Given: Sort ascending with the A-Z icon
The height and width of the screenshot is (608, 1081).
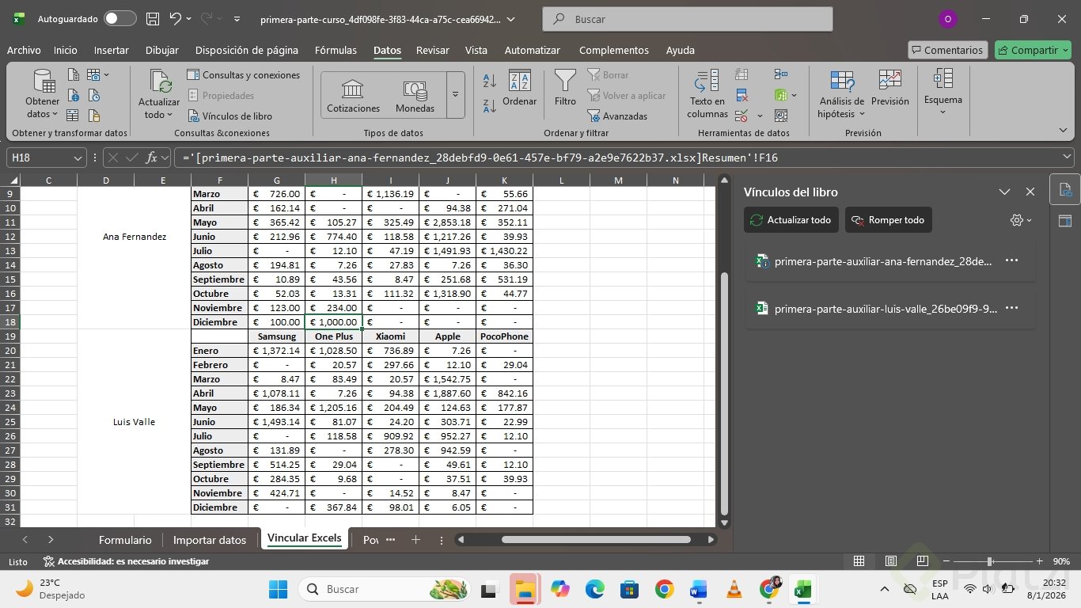Looking at the screenshot, I should [490, 81].
